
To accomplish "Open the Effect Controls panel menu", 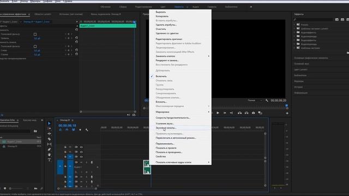I will click(x=29, y=14).
